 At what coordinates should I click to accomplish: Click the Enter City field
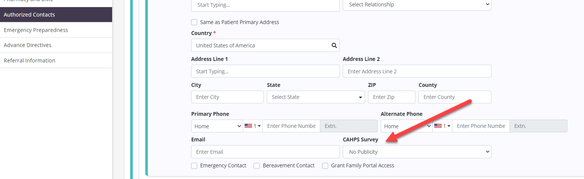(227, 97)
